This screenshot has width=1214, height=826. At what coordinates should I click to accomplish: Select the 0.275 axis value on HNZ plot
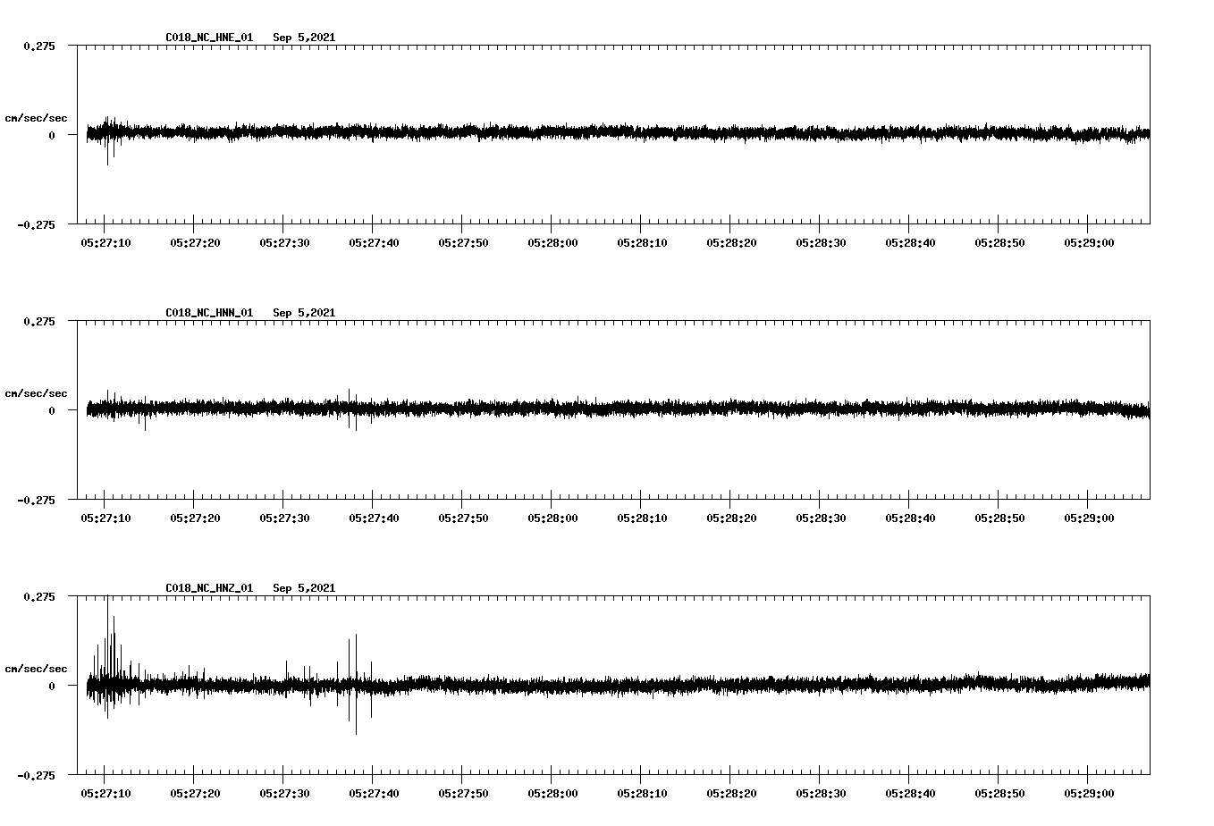point(38,596)
